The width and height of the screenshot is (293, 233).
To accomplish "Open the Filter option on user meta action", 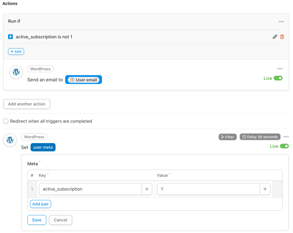I will (228, 137).
